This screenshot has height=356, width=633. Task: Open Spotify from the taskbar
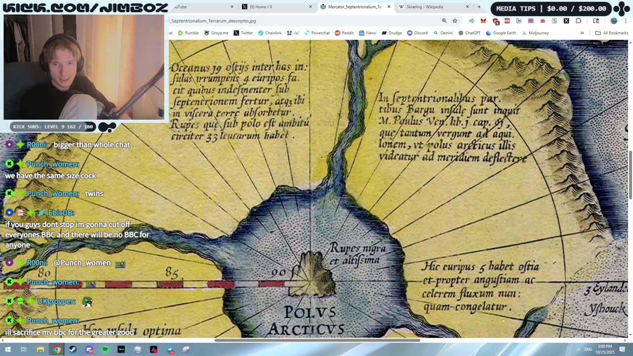point(105,350)
